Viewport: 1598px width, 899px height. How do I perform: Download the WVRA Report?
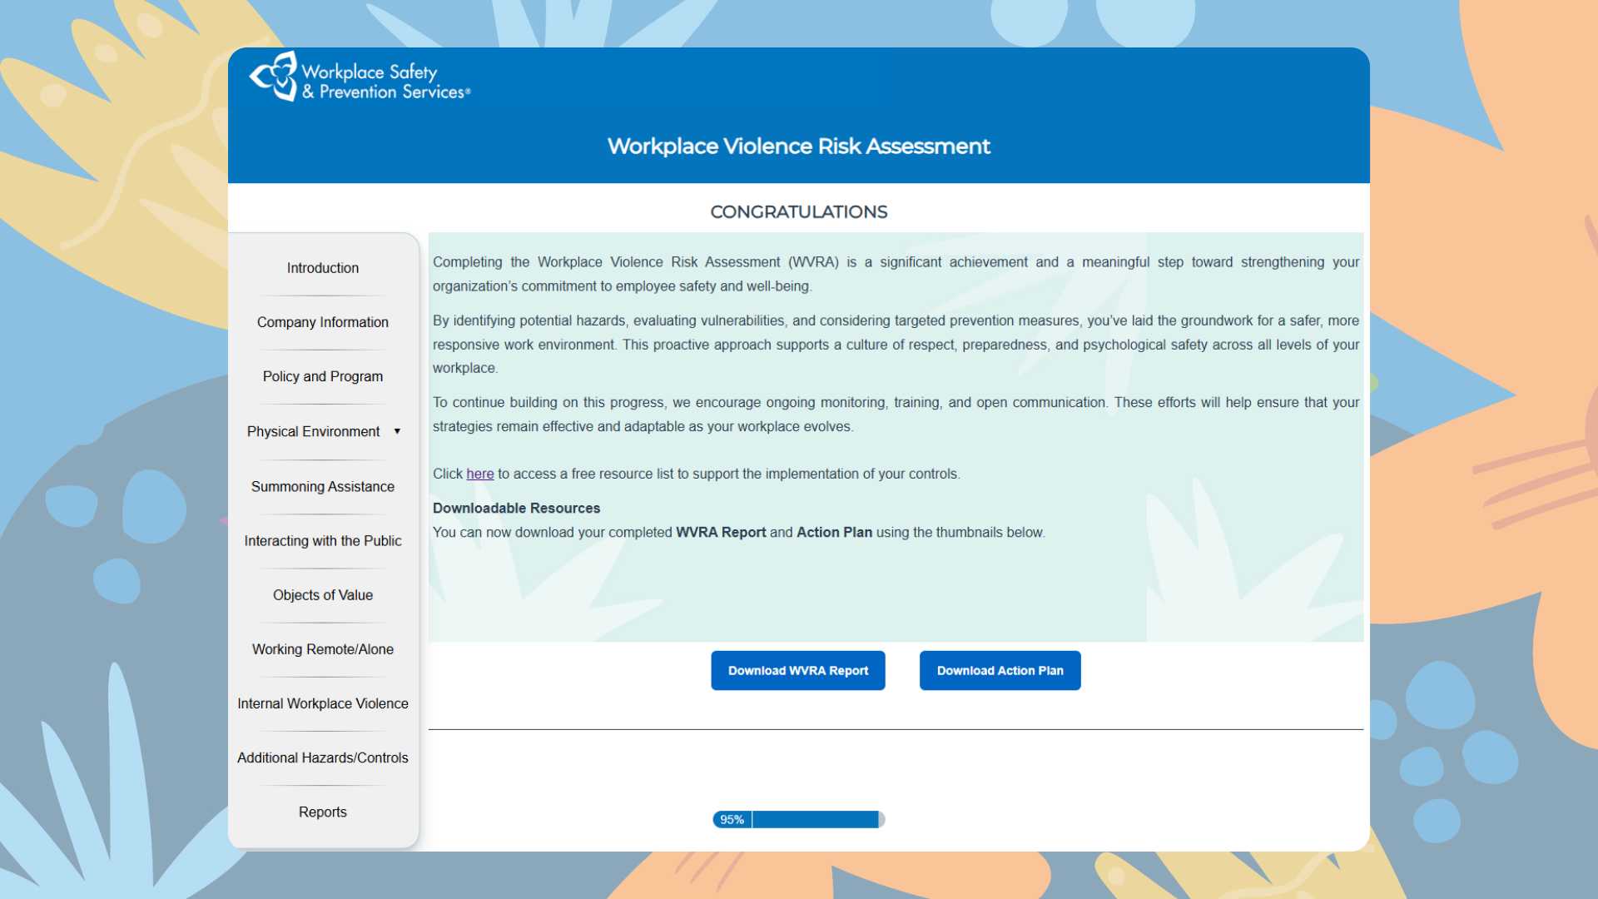797,670
